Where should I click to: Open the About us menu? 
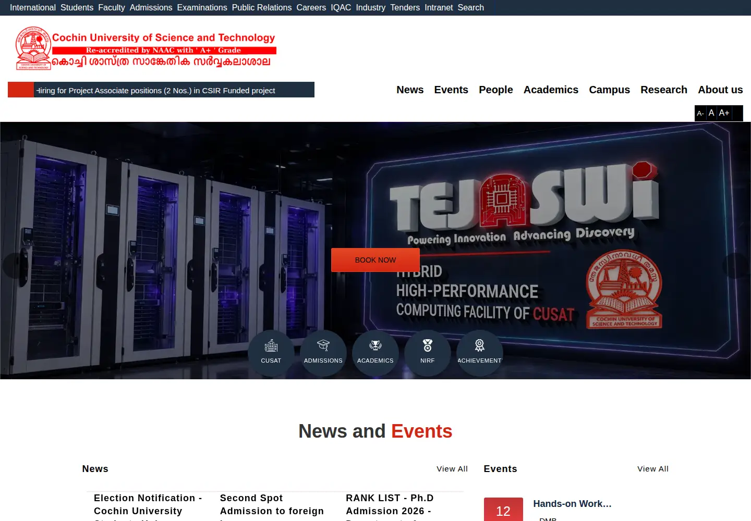pyautogui.click(x=720, y=90)
